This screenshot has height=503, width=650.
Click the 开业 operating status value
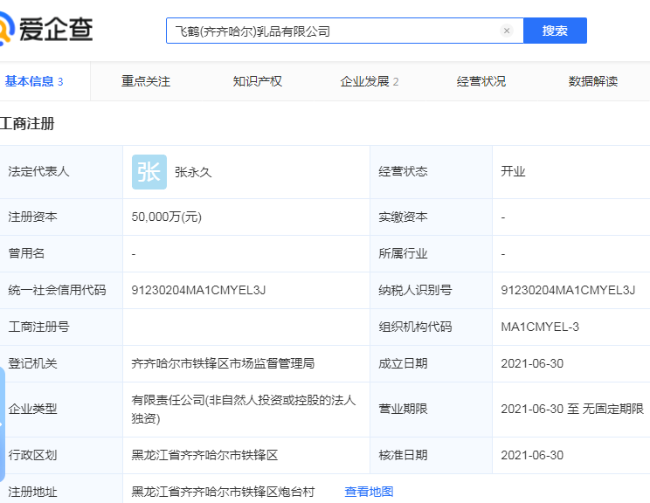coord(513,171)
